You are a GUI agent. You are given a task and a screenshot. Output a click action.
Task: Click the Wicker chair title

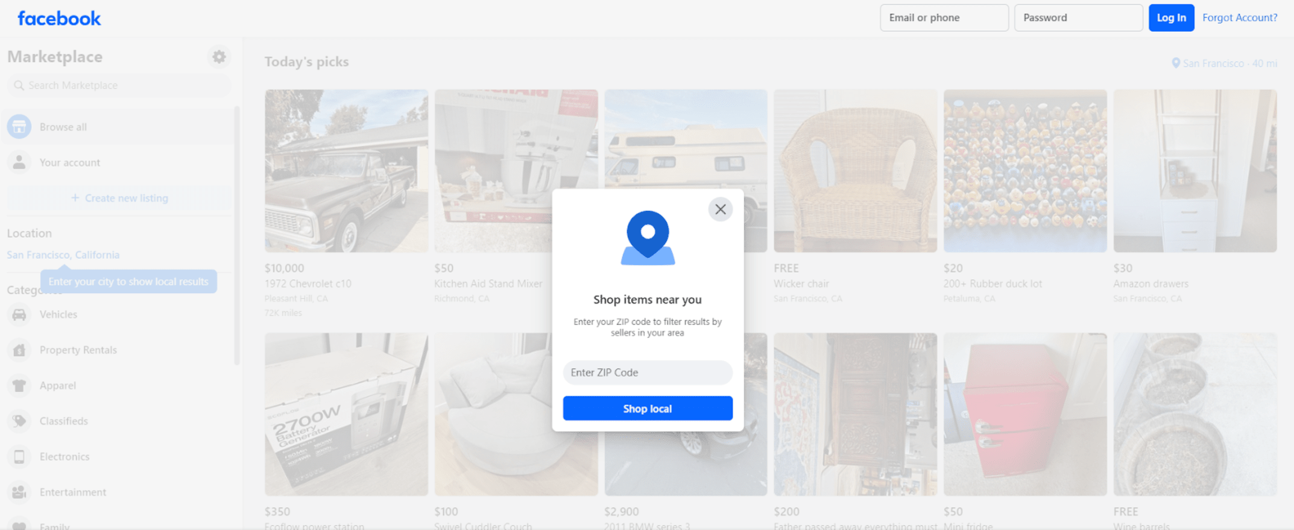tap(801, 284)
